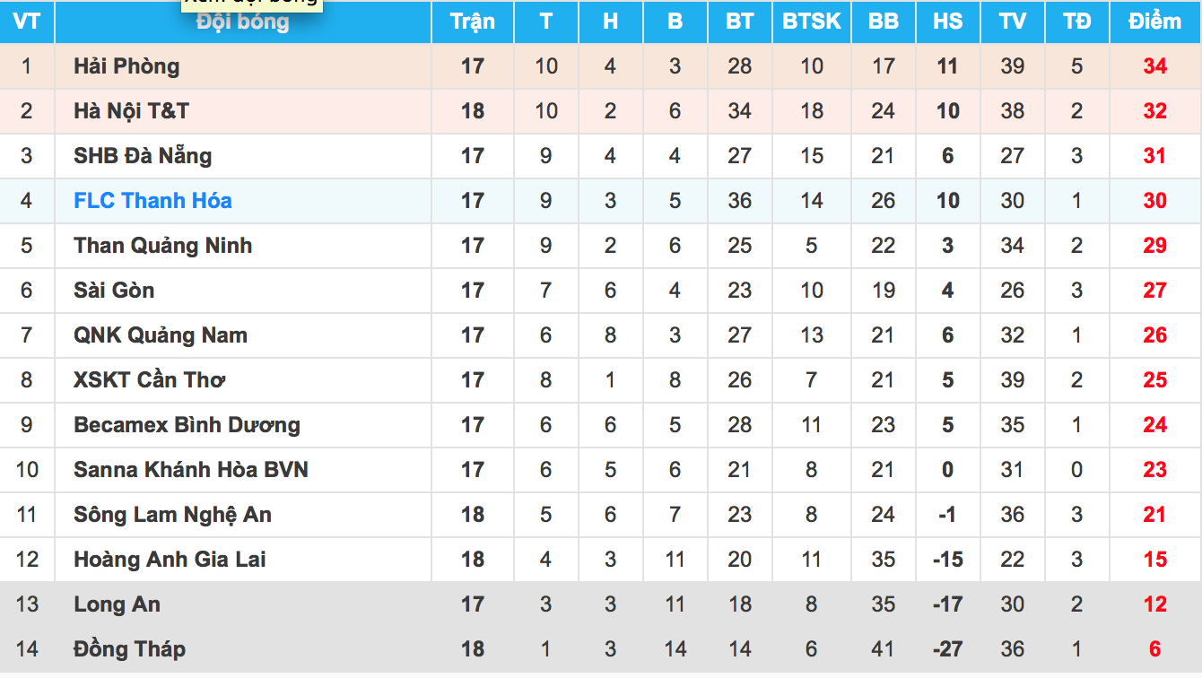Click the Đồng Tháp team name
Screen dimensions: 1202x678
(129, 649)
